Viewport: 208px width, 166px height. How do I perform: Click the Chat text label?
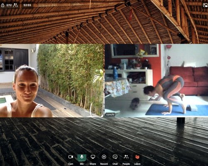click(x=115, y=164)
